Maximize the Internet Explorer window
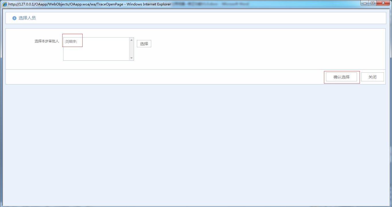392x207 pixels. tap(372, 3)
